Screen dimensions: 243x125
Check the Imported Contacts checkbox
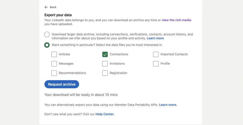click(x=156, y=54)
